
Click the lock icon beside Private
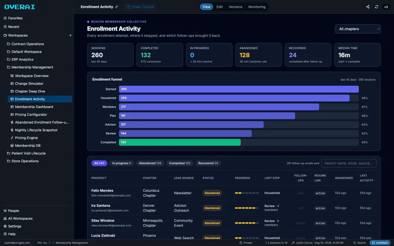pos(240,243)
